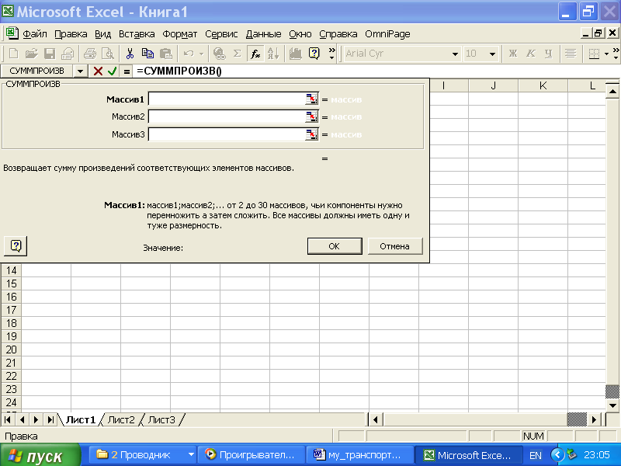This screenshot has height=466, width=621.
Task: Open the function name box dropdown
Action: pyautogui.click(x=81, y=71)
